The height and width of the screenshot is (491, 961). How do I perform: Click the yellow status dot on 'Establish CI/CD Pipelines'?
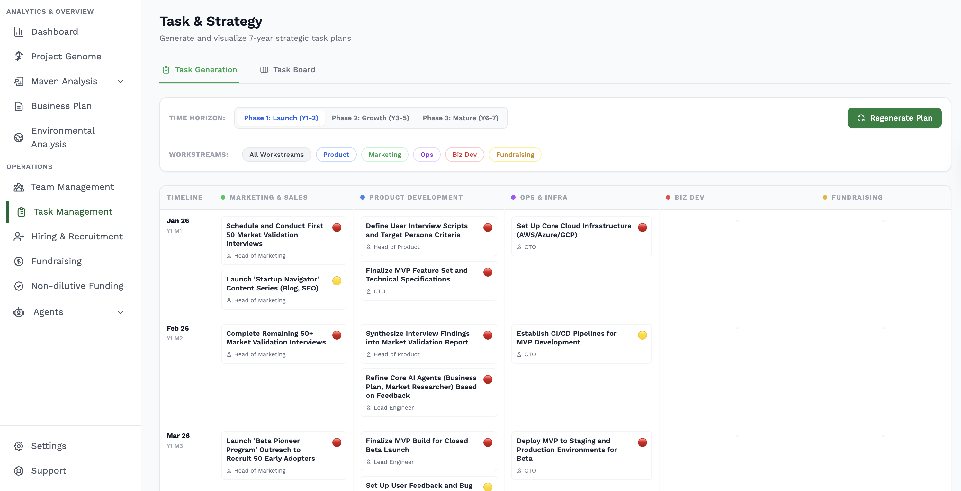642,335
